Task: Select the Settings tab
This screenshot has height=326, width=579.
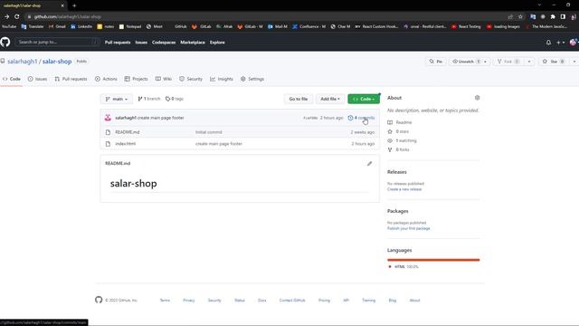Action: pos(252,79)
